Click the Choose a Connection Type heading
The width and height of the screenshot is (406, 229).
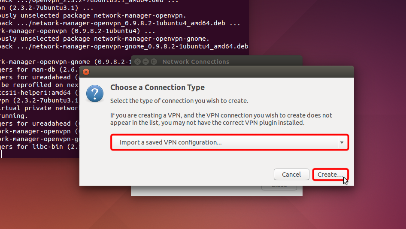tap(158, 87)
